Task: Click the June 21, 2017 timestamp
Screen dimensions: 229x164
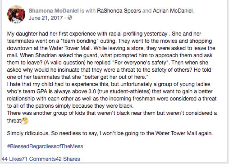Action: point(46,18)
